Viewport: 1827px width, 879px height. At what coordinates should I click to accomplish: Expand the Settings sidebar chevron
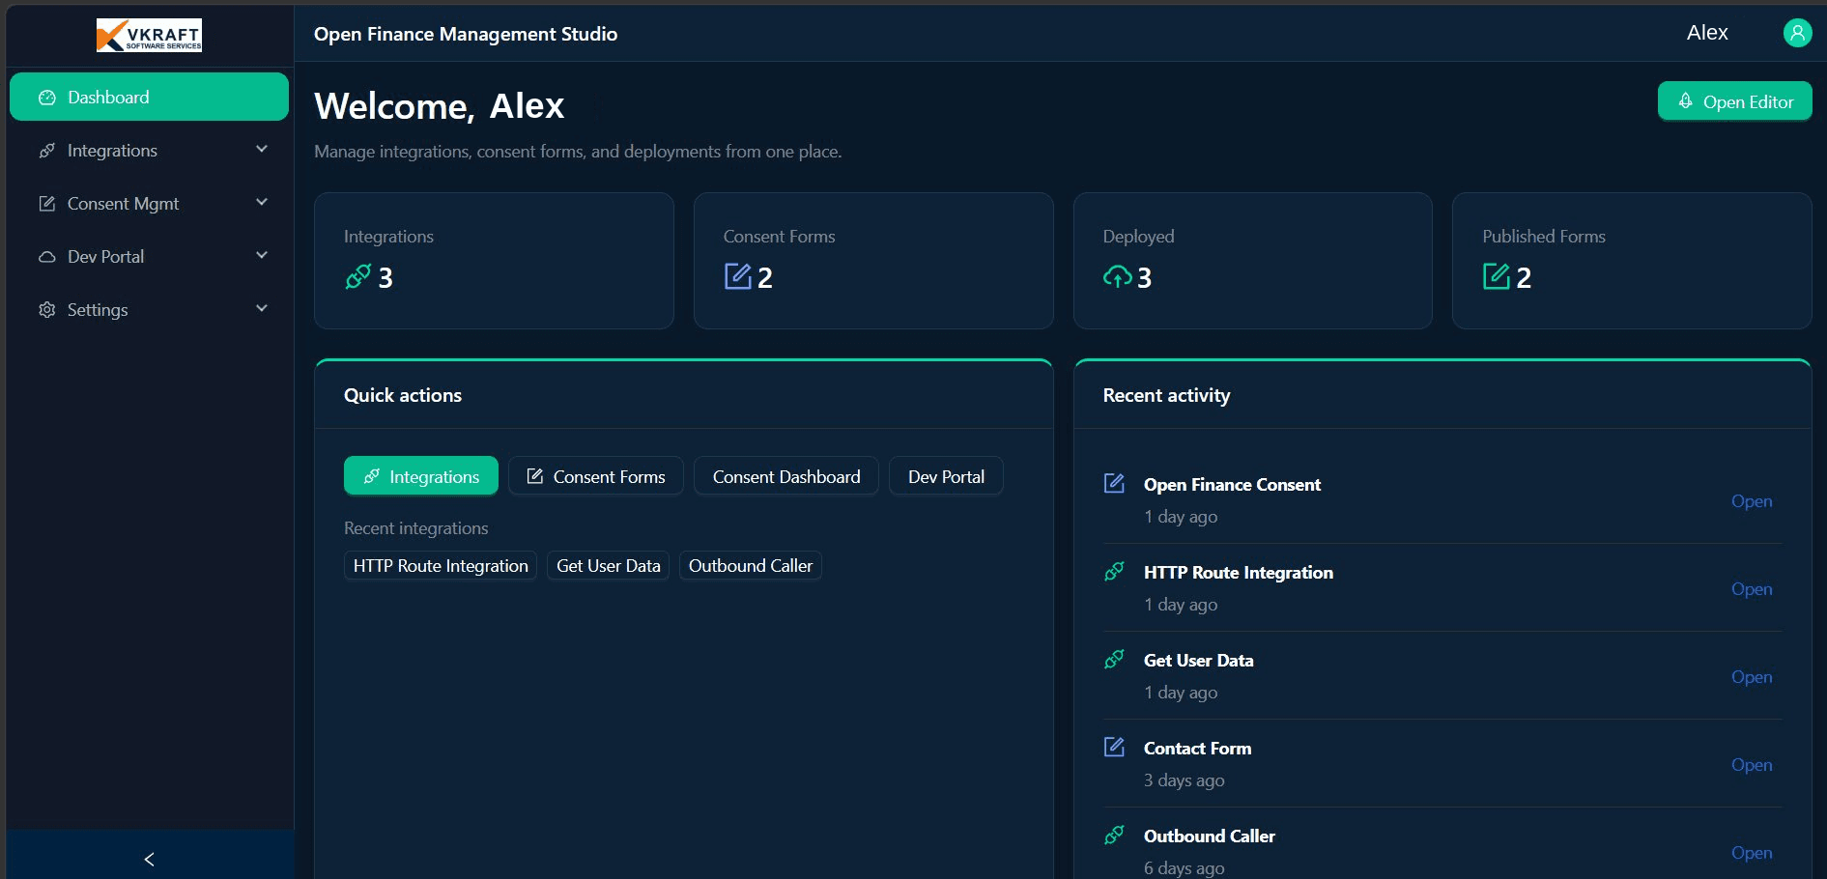pos(262,309)
